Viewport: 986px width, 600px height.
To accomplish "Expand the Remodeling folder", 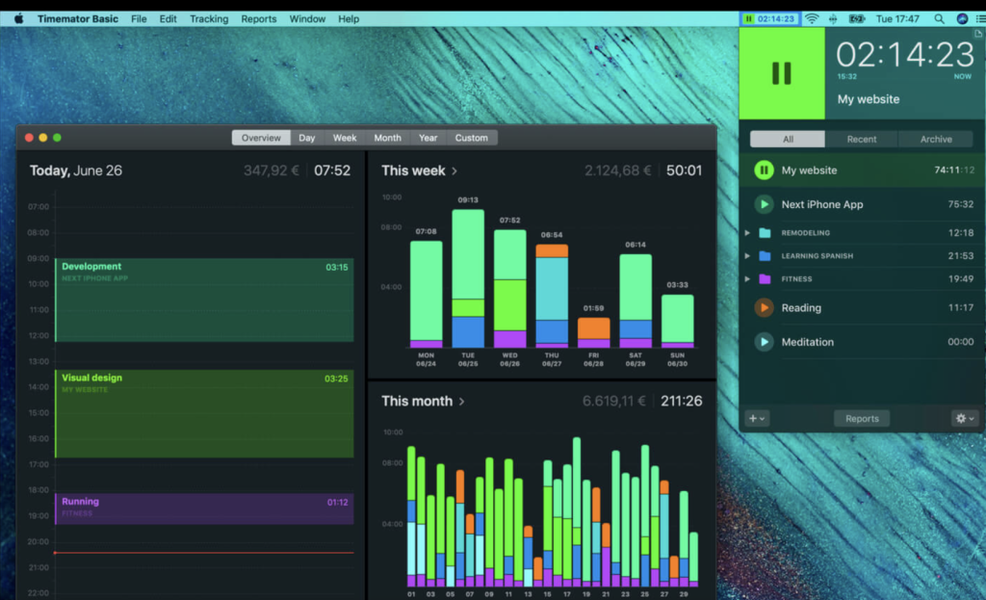I will point(747,233).
